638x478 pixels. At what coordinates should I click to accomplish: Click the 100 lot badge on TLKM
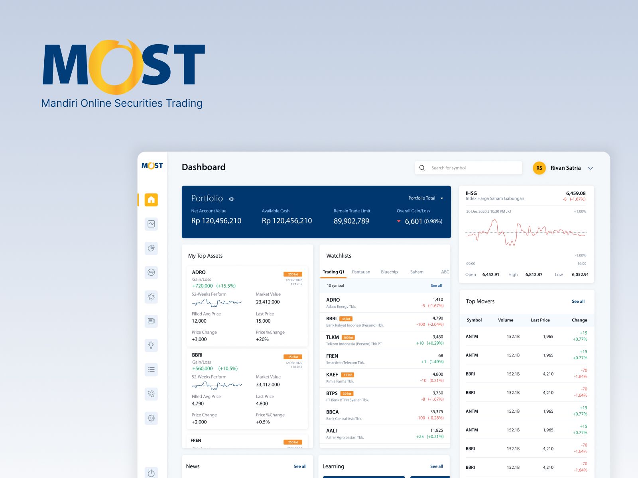[x=348, y=337]
